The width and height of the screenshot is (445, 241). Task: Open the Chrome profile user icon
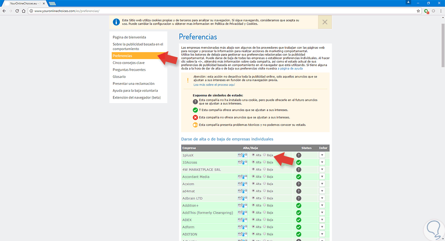[x=409, y=2]
